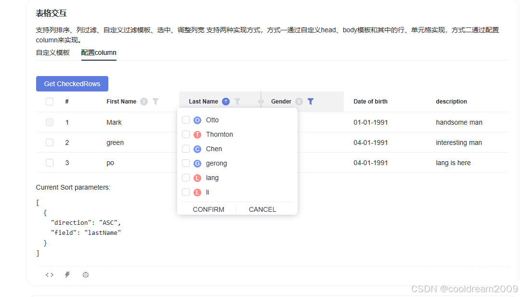Screen dimensions: 520x297
Task: Check the Chen filter option
Action: click(x=185, y=148)
